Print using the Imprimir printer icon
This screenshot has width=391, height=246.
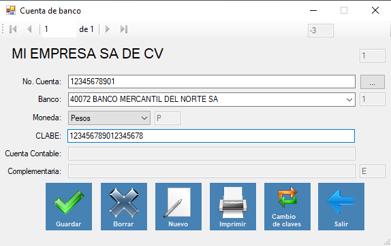(233, 207)
